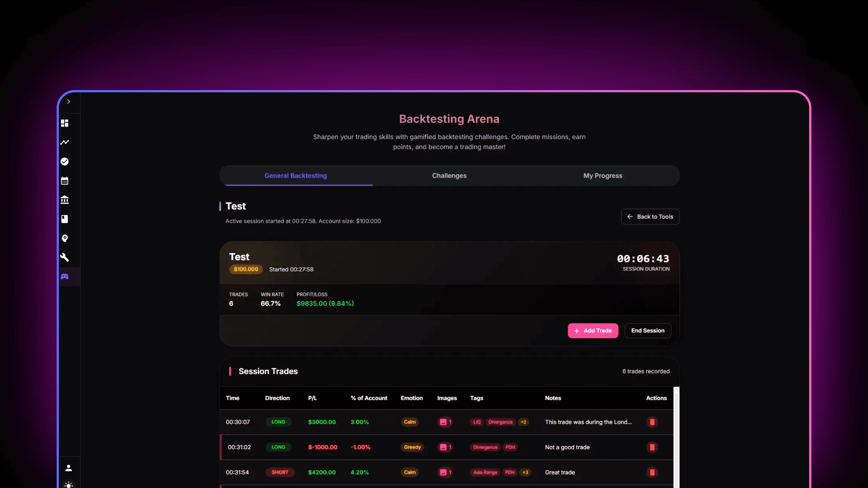Click the Time column header
Viewport: 868px width, 488px height.
pos(232,398)
